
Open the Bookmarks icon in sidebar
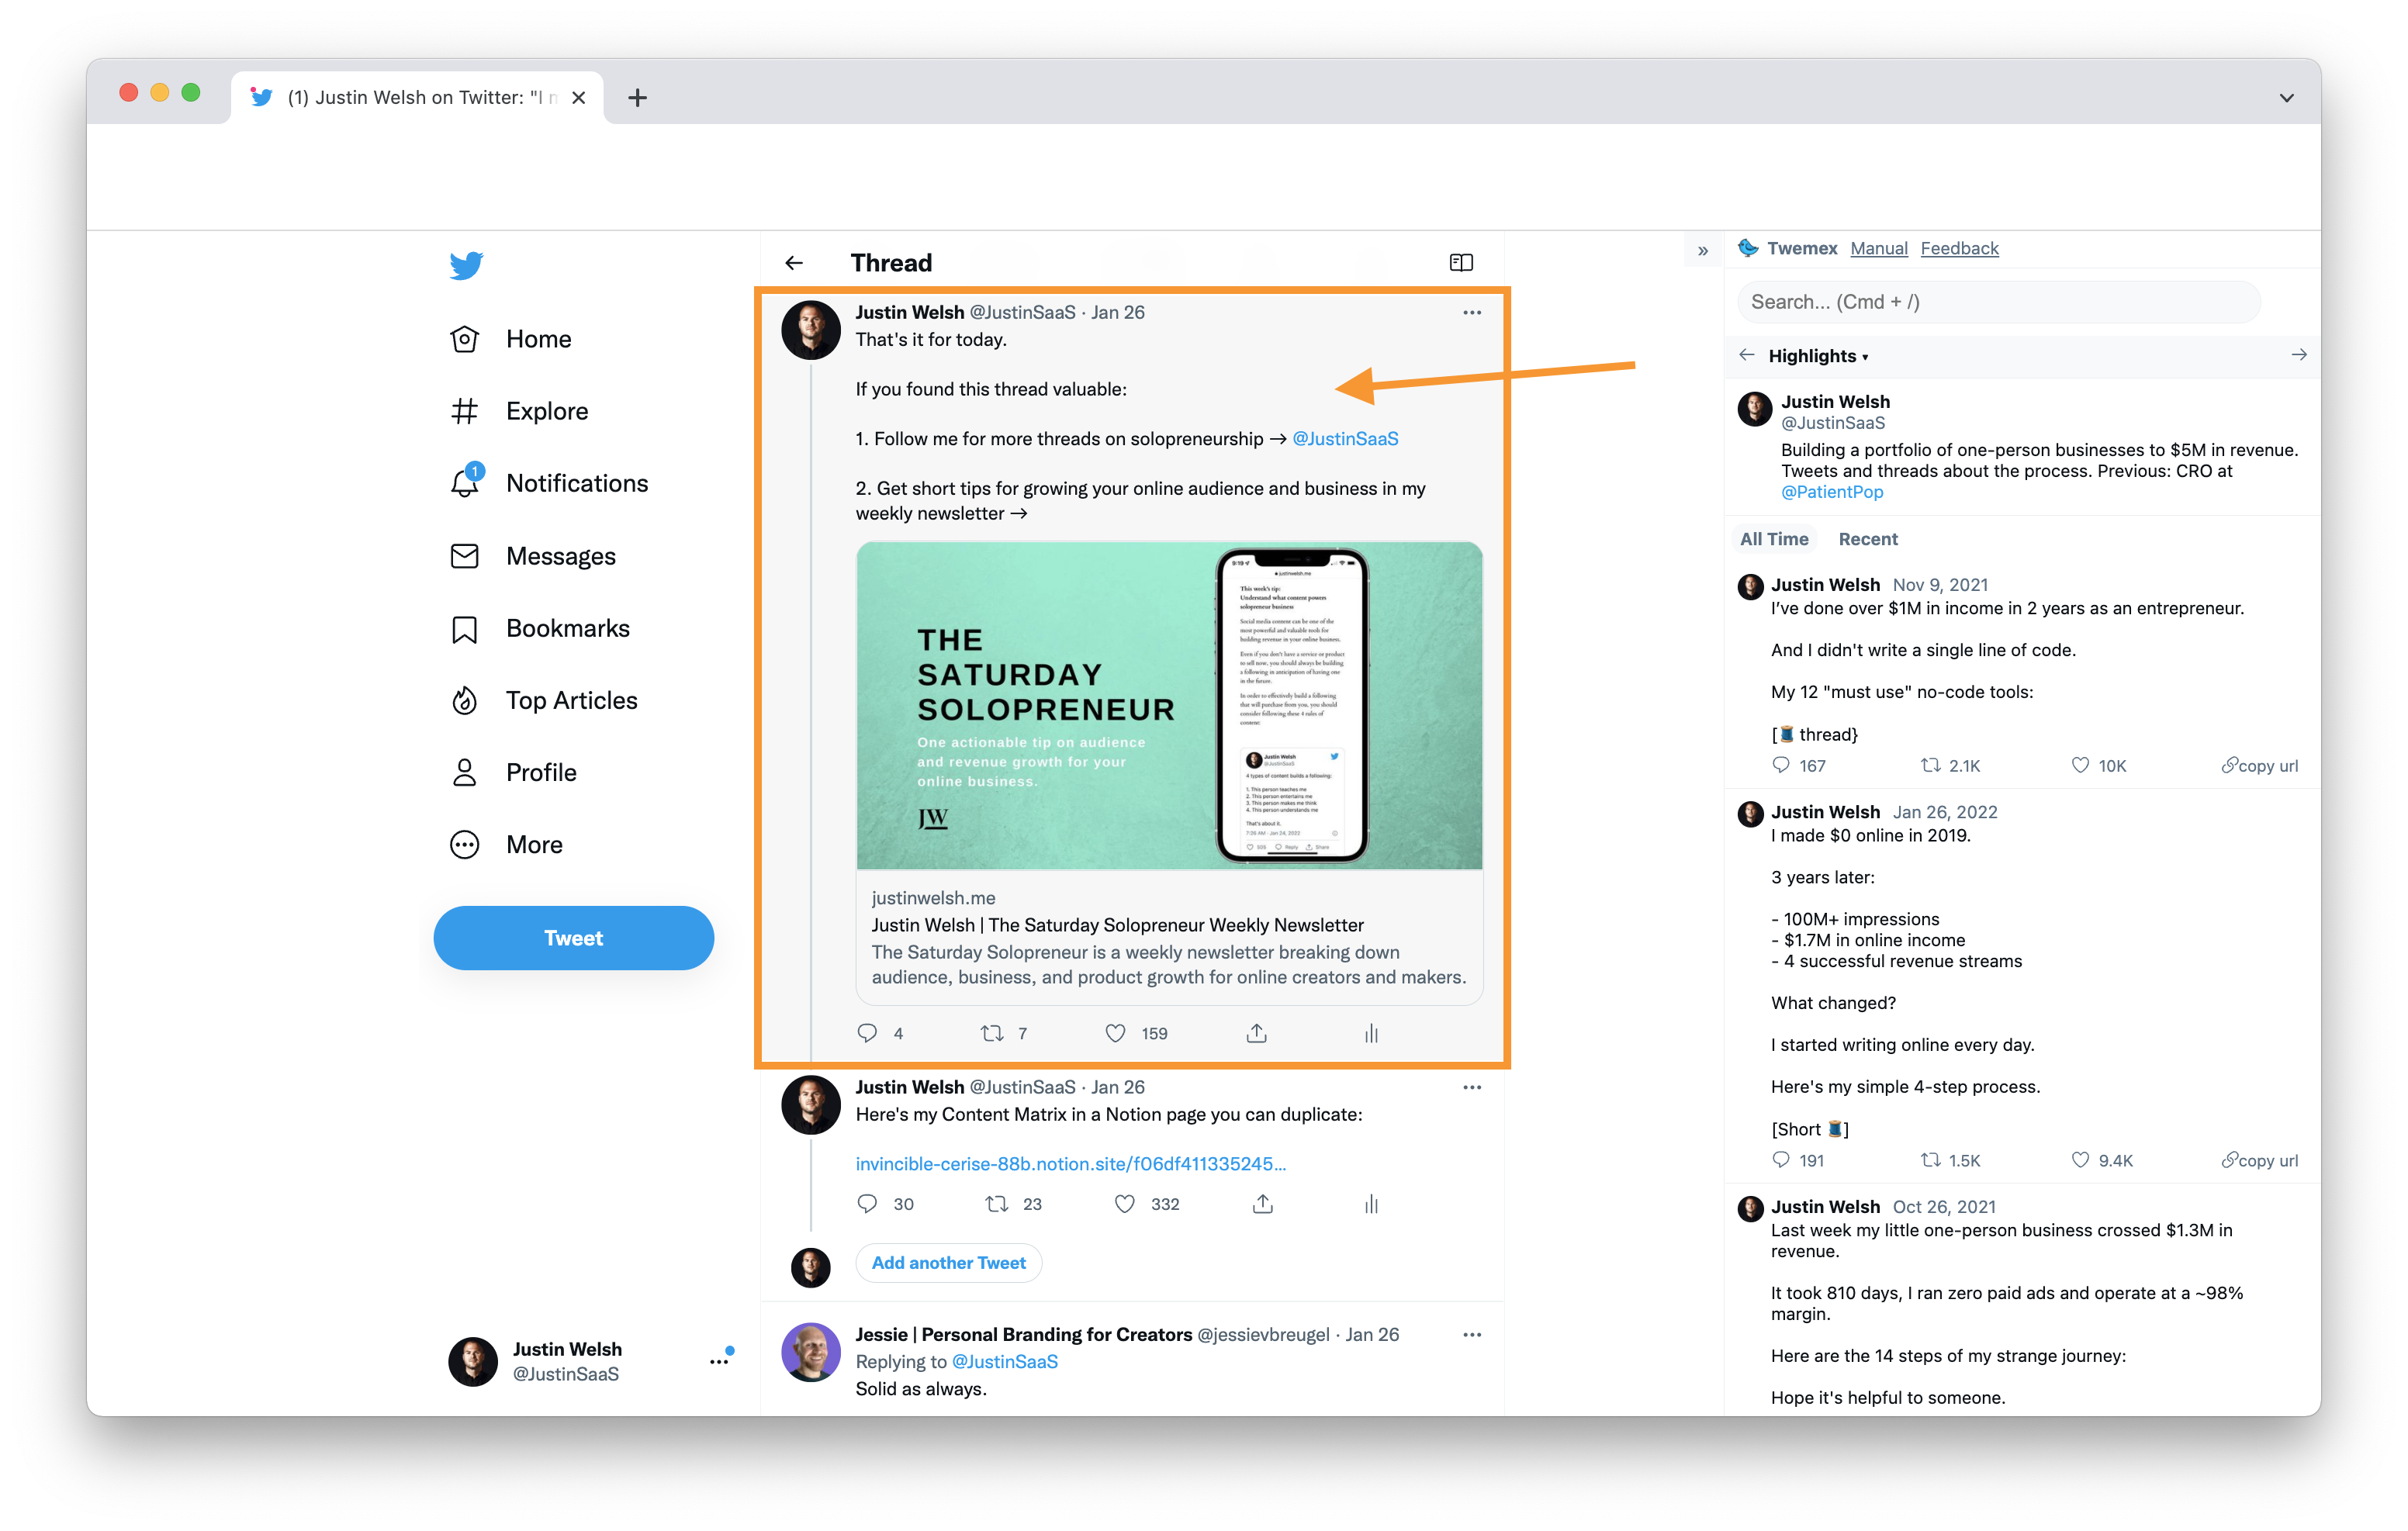tap(464, 629)
